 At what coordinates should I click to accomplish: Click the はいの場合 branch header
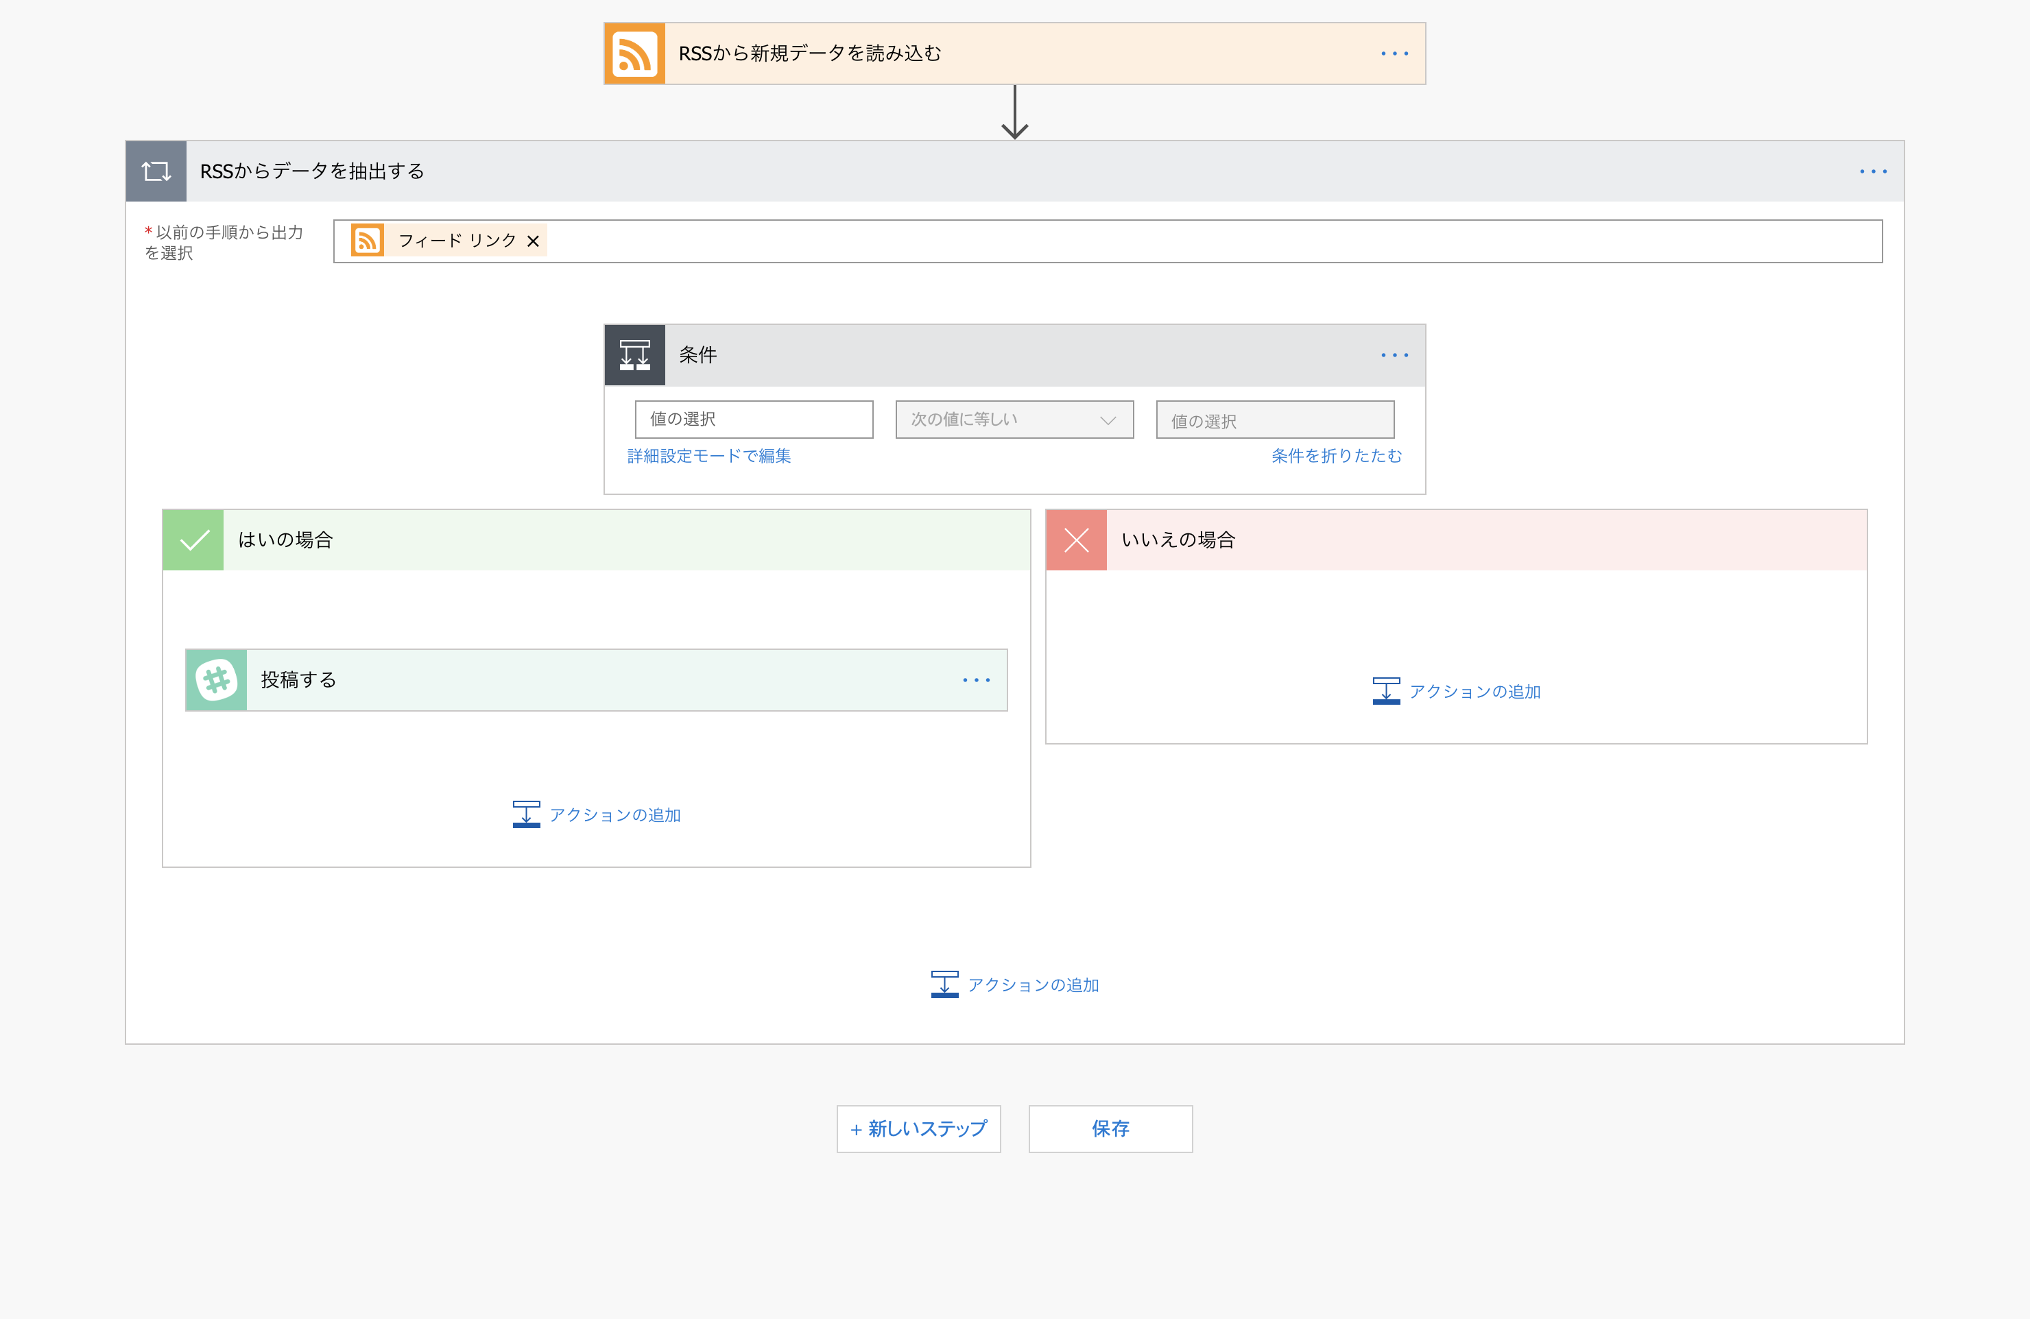pyautogui.click(x=596, y=540)
